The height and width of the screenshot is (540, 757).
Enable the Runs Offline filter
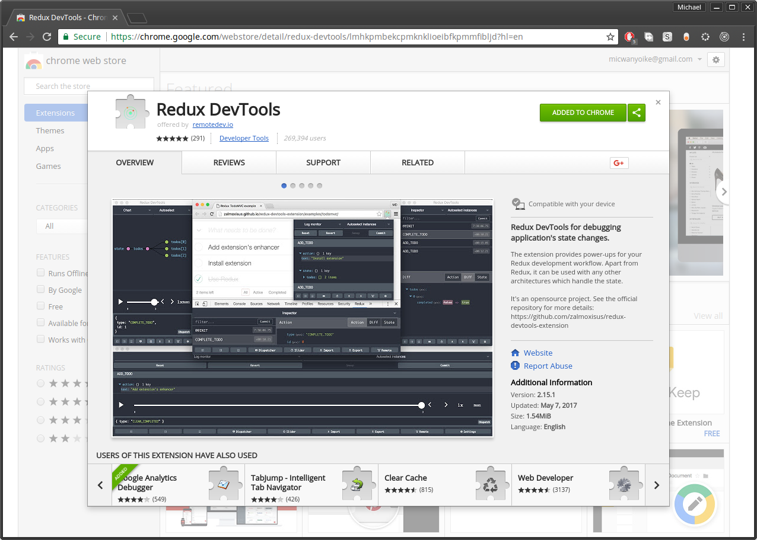tap(40, 273)
